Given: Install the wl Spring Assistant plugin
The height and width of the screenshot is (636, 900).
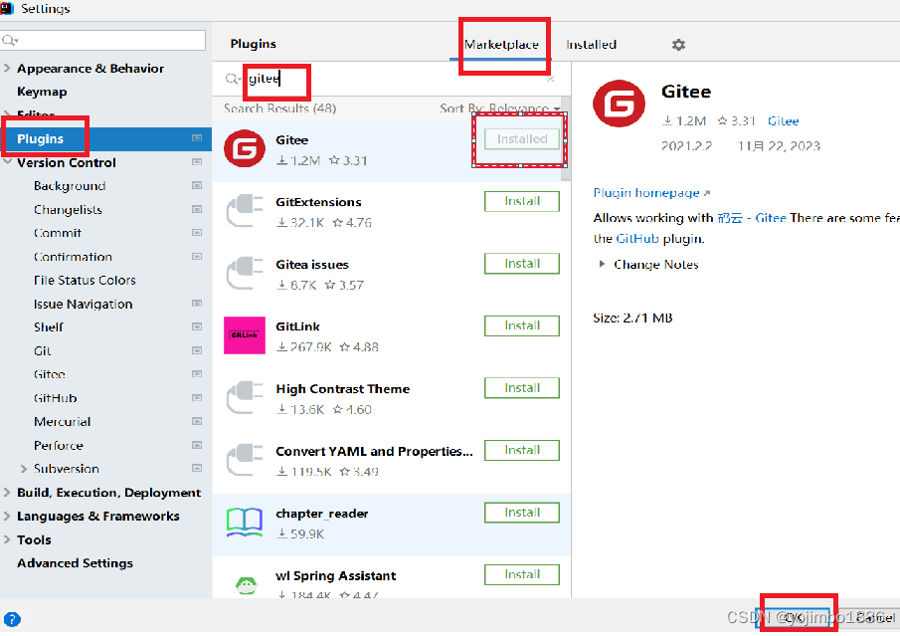Looking at the screenshot, I should coord(522,574).
